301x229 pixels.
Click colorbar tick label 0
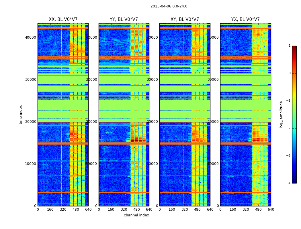click(290, 73)
